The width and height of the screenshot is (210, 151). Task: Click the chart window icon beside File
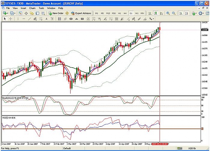3,8
